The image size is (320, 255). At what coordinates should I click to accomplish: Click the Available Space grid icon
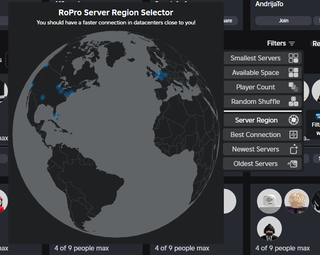point(293,72)
